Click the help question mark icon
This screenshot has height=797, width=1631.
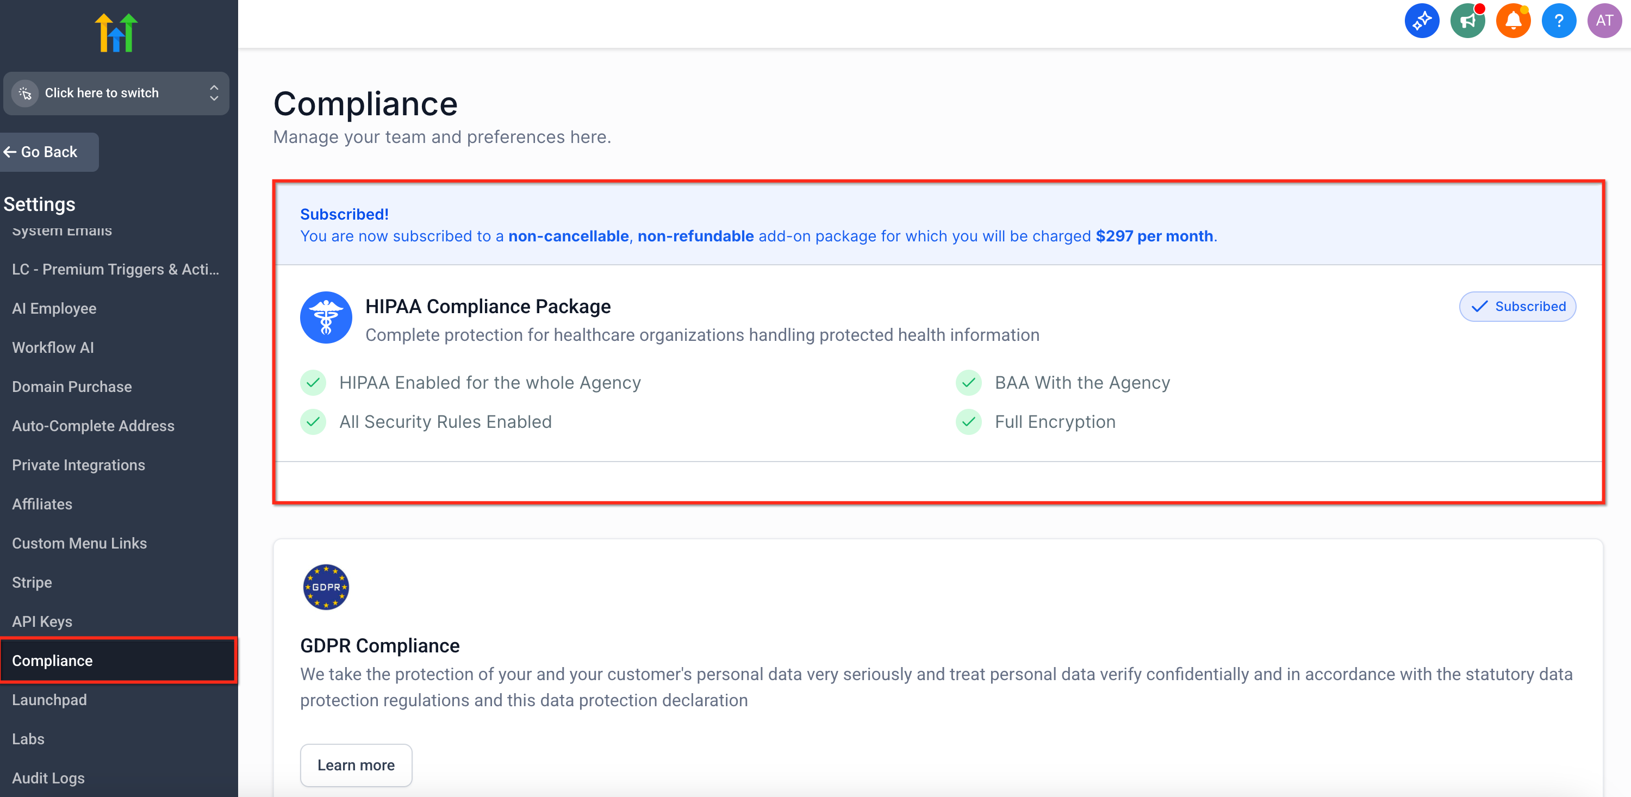[1558, 21]
